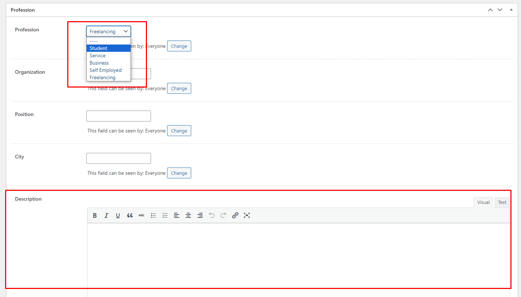Click inside the Description editor text area
This screenshot has height=297, width=521.
tap(298, 259)
